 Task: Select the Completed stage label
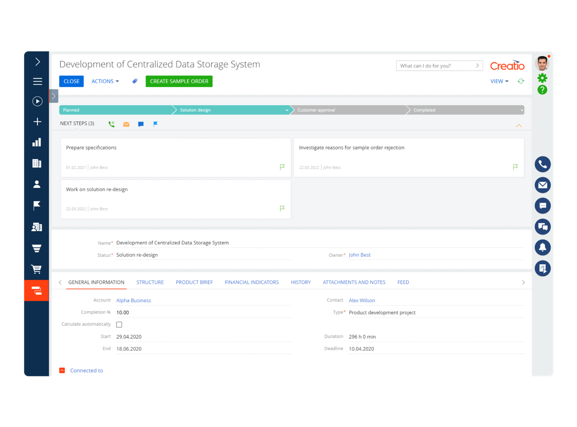pos(424,110)
